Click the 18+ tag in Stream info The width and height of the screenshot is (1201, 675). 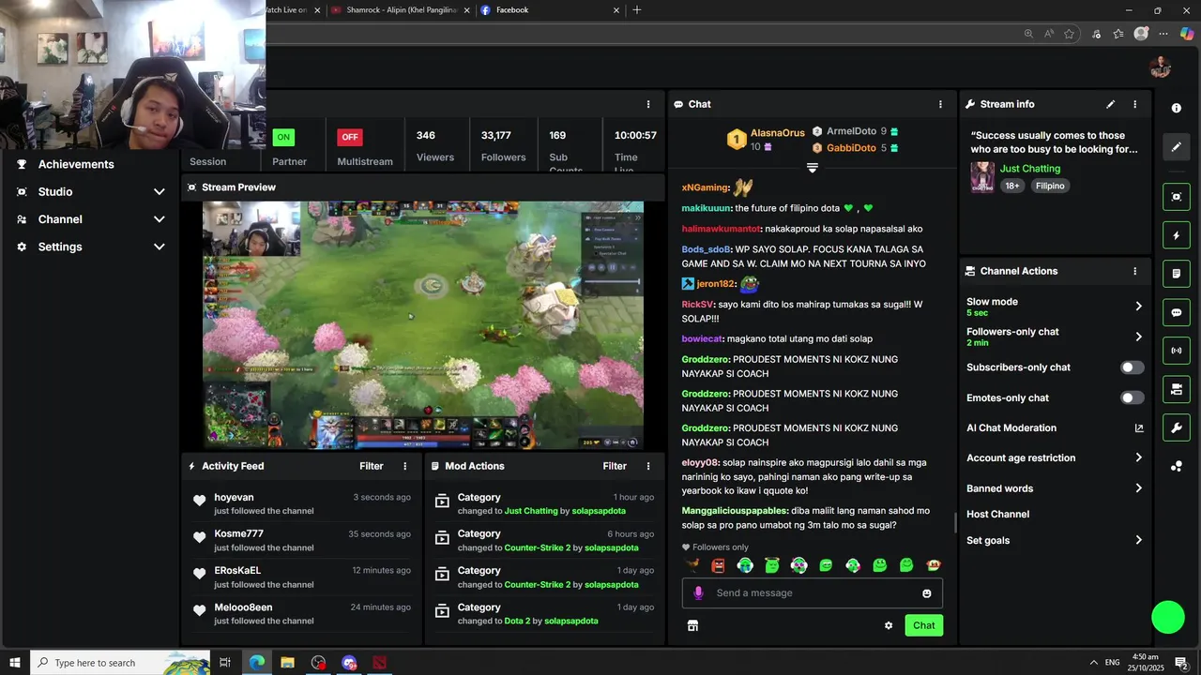click(1012, 187)
